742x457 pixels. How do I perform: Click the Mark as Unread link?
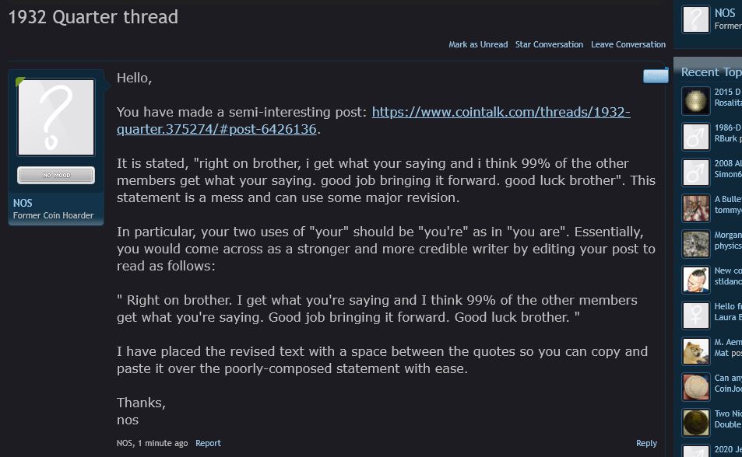[478, 44]
